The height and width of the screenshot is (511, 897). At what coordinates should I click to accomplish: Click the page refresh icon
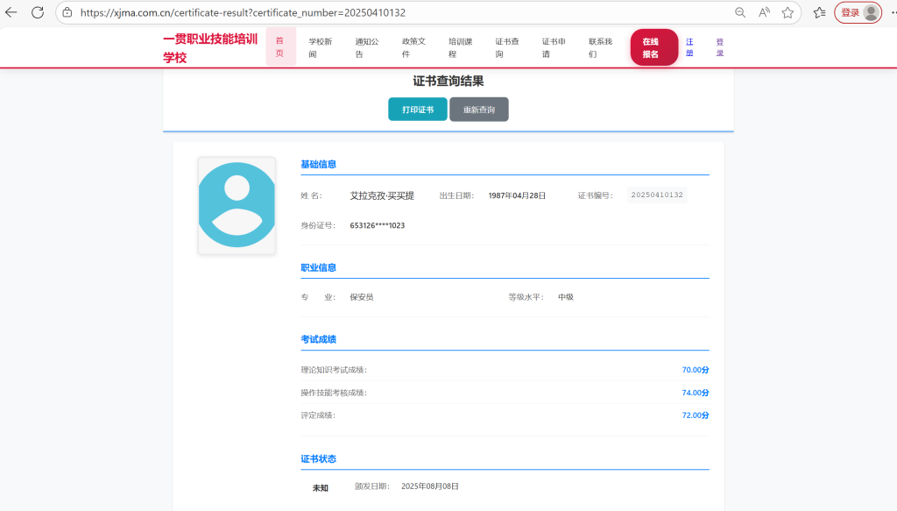(x=38, y=12)
